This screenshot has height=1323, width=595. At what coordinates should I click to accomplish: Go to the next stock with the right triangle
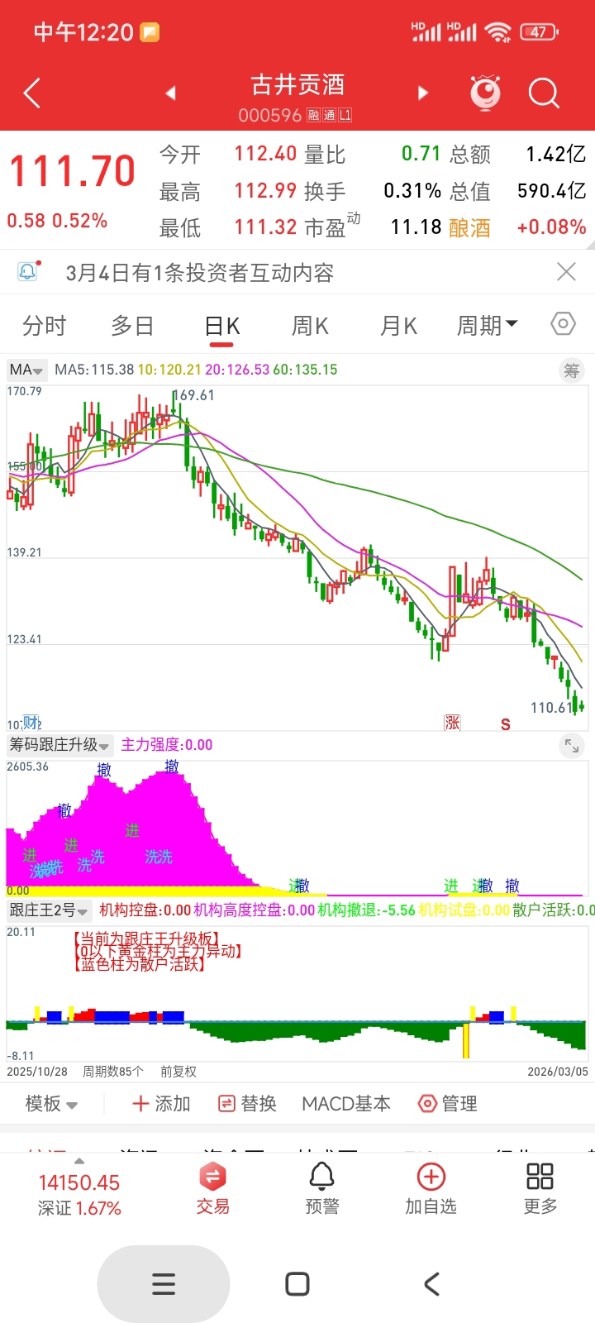tap(423, 93)
